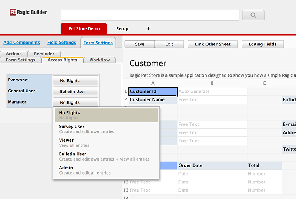The image size is (296, 199).
Task: Switch to the Actions sub-tab
Action: [x=14, y=54]
